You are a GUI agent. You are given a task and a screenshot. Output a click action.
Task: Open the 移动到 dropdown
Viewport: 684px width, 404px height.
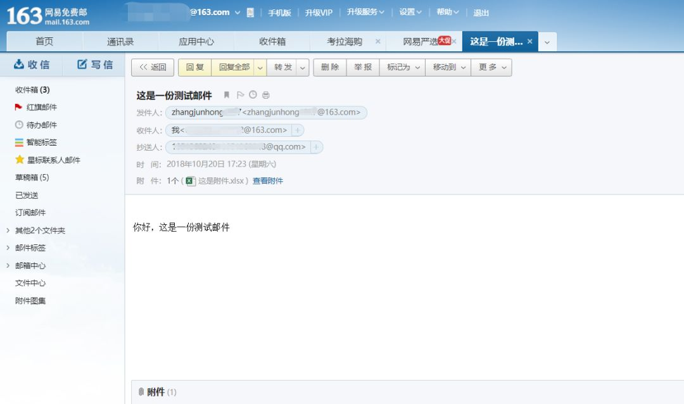click(448, 68)
